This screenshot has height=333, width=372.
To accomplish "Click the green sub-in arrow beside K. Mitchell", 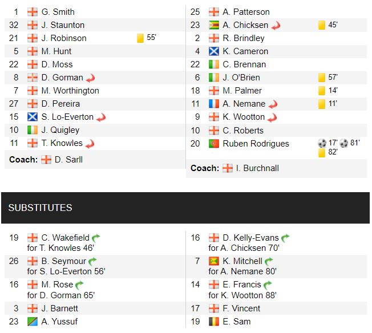I will coord(269,261).
